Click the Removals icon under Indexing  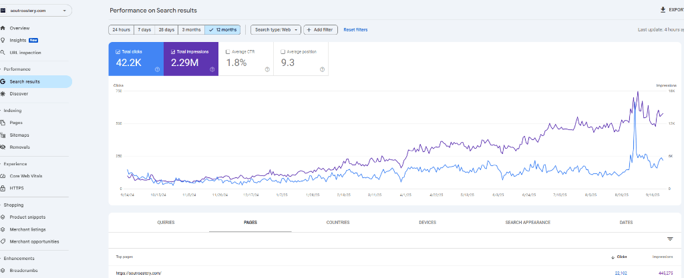tap(3, 147)
